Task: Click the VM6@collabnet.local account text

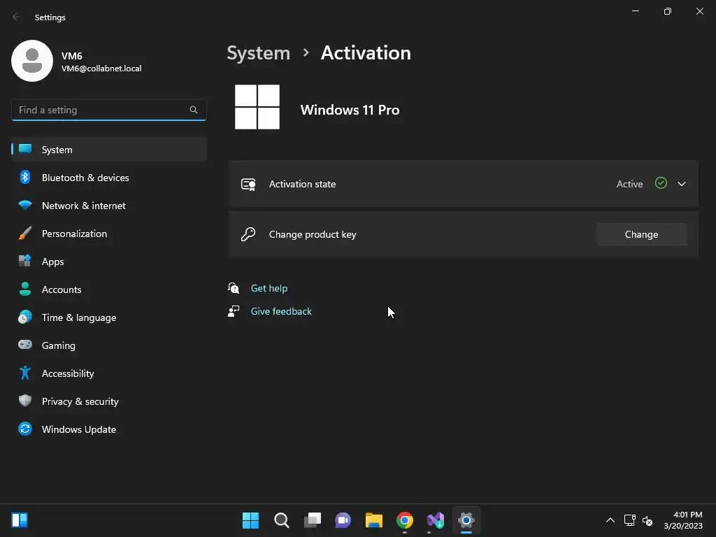Action: click(x=101, y=69)
